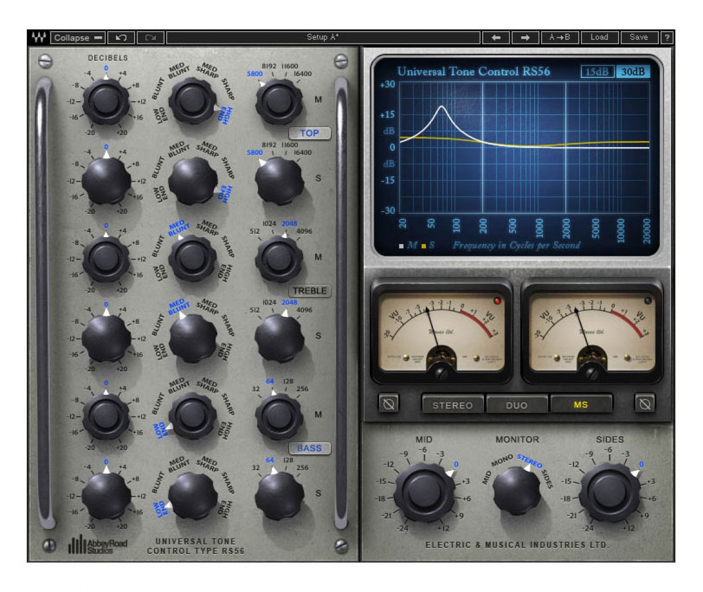The width and height of the screenshot is (703, 592).
Task: Toggle the TREBLE band button
Action: (x=309, y=290)
